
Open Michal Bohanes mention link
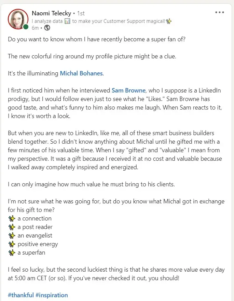[81, 73]
